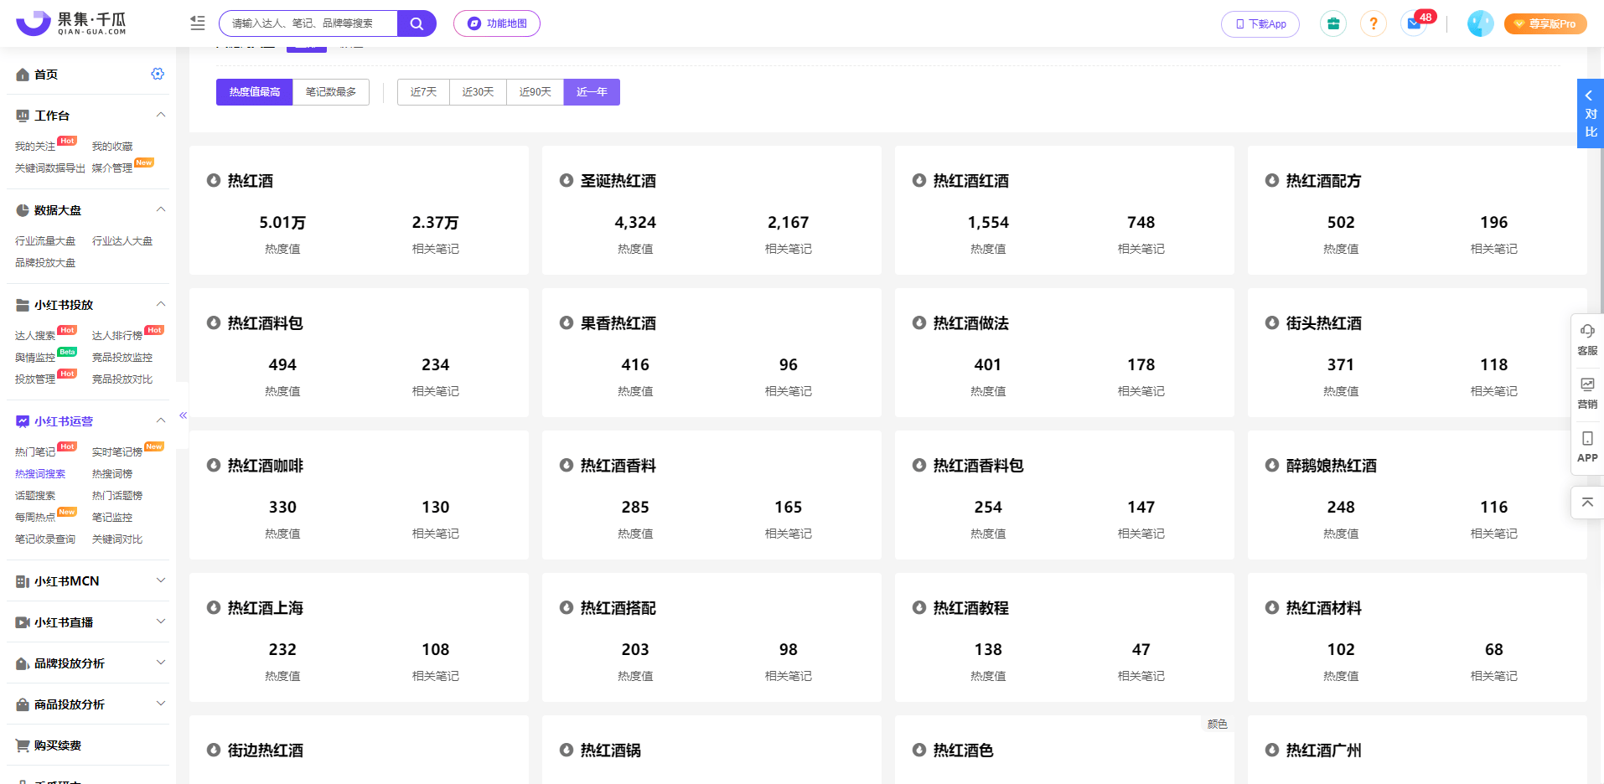Open the user avatar menu
The image size is (1604, 784).
coord(1481,23)
